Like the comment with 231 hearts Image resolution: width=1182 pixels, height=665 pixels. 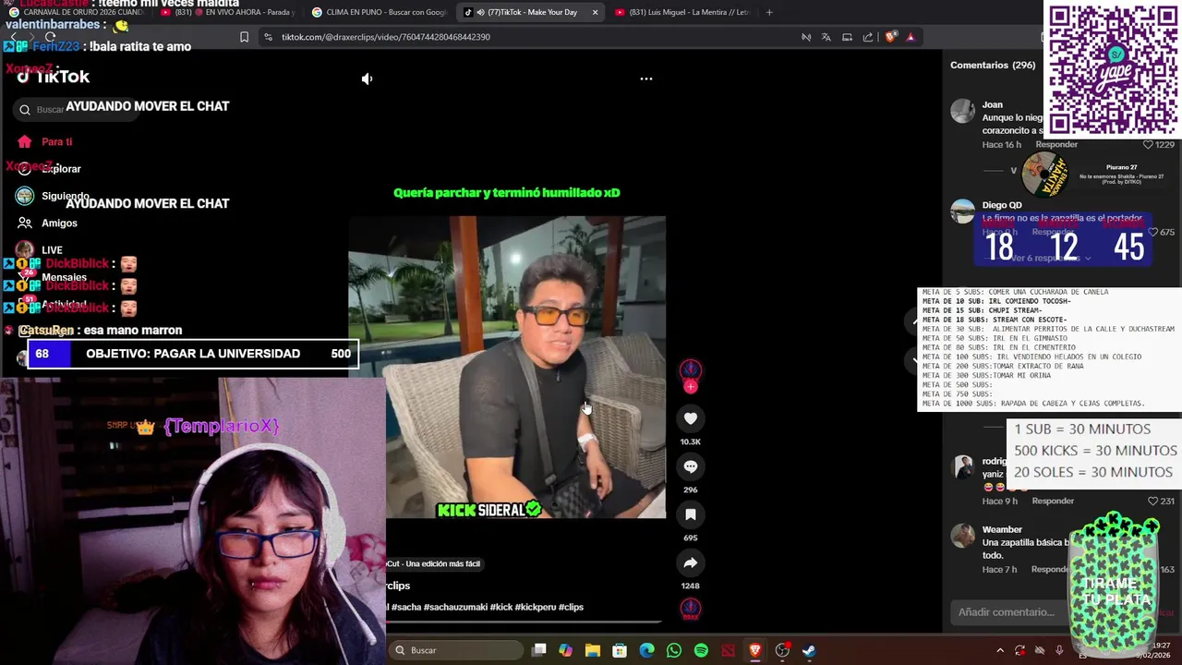coord(1152,501)
